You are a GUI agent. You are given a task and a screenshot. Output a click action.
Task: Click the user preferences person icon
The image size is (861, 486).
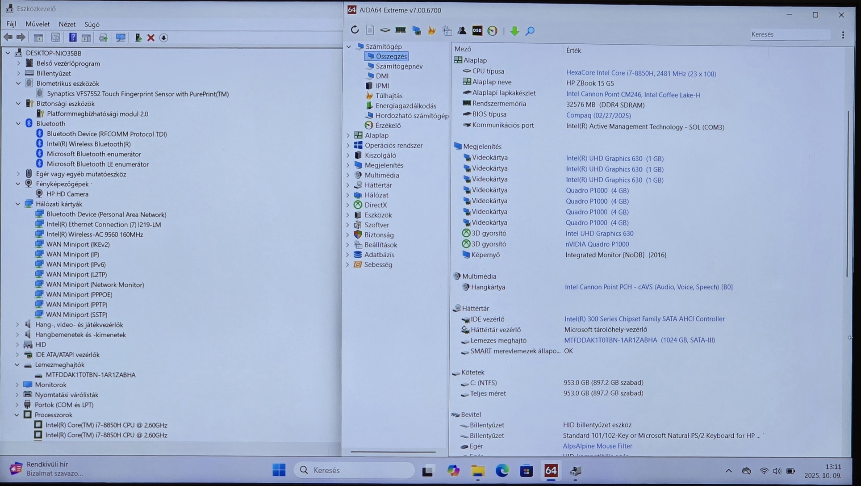[x=462, y=30]
